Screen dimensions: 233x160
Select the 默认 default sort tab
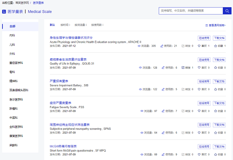[x=52, y=25]
